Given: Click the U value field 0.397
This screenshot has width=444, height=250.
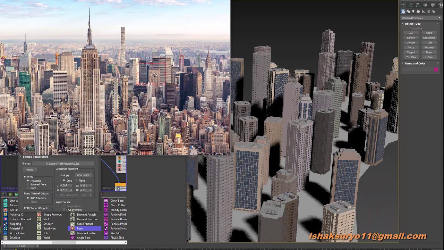Looking at the screenshot, I should coord(65,185).
